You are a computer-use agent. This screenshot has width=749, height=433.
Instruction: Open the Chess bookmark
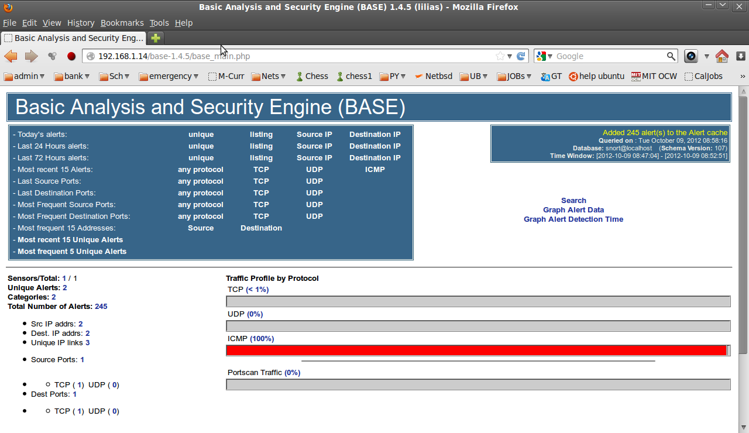(x=312, y=76)
